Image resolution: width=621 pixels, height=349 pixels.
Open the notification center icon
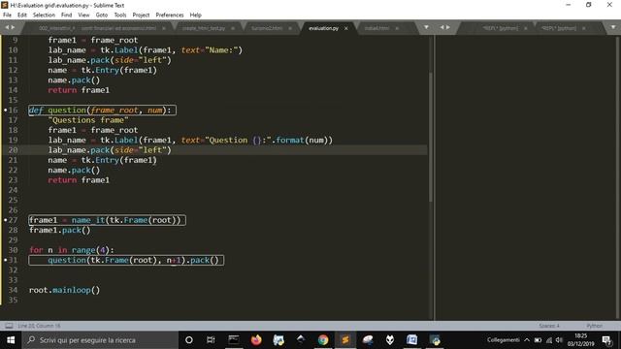click(606, 340)
